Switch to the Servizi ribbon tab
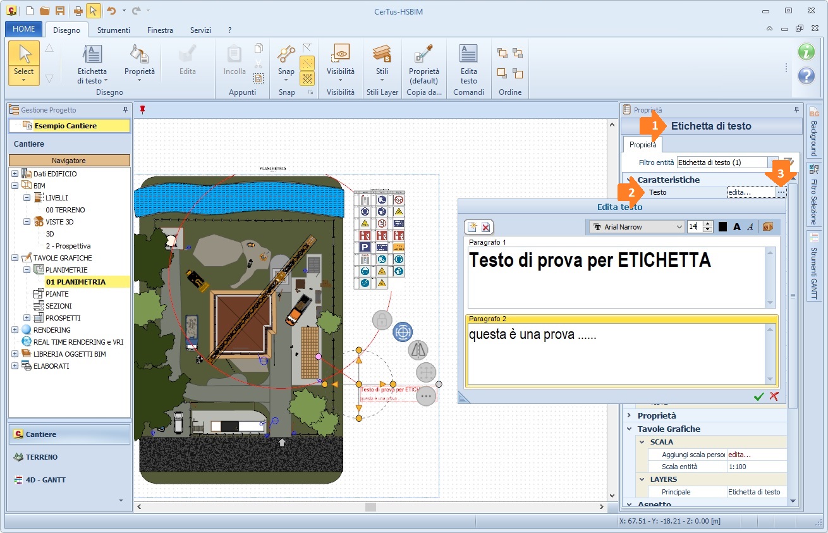Image resolution: width=828 pixels, height=533 pixels. [x=200, y=30]
